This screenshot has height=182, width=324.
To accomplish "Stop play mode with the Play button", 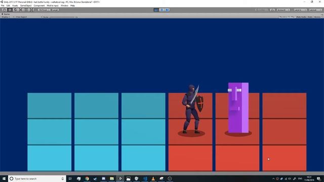I will click(x=156, y=10).
